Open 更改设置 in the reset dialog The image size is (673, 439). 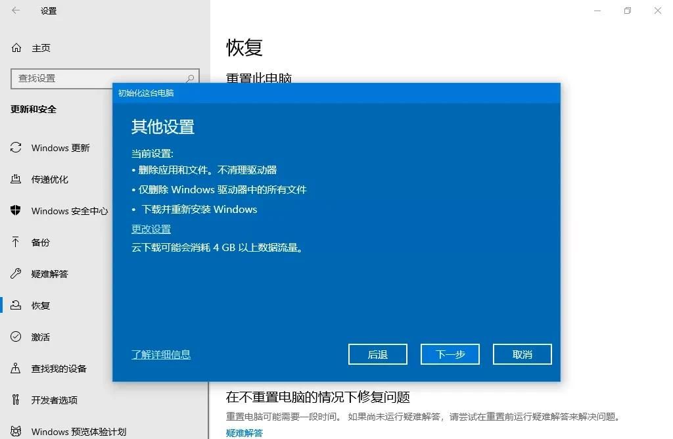pos(150,229)
